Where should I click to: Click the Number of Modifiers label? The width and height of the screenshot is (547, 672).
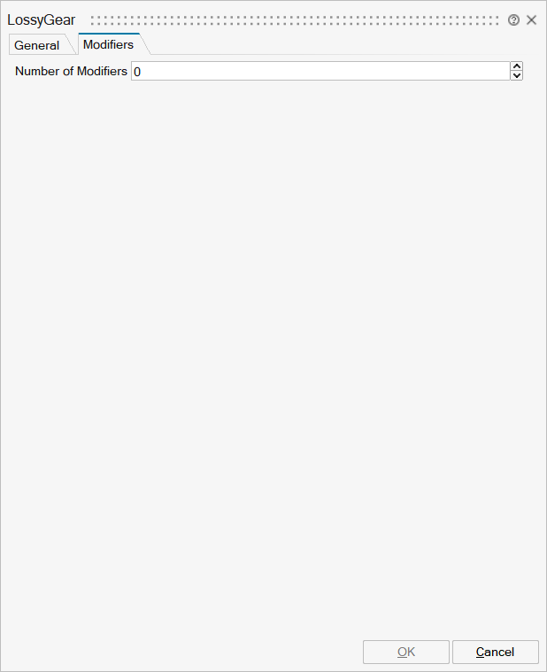71,71
